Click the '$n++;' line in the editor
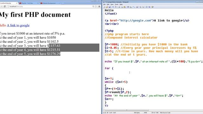Image resolution: width=203 pixels, height=114 pixels. coord(109,99)
